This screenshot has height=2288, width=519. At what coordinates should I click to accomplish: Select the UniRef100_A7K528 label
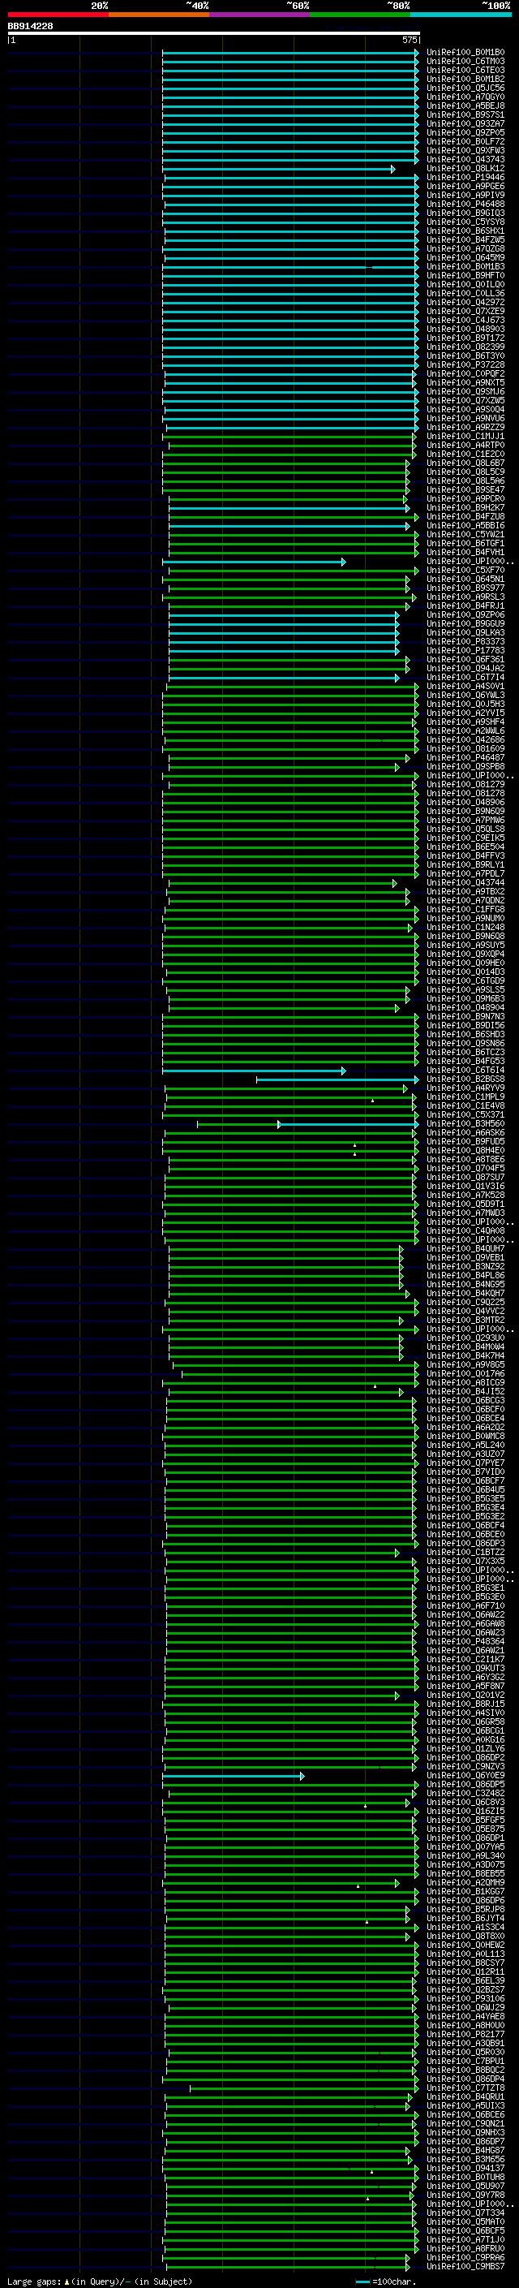[x=465, y=1196]
